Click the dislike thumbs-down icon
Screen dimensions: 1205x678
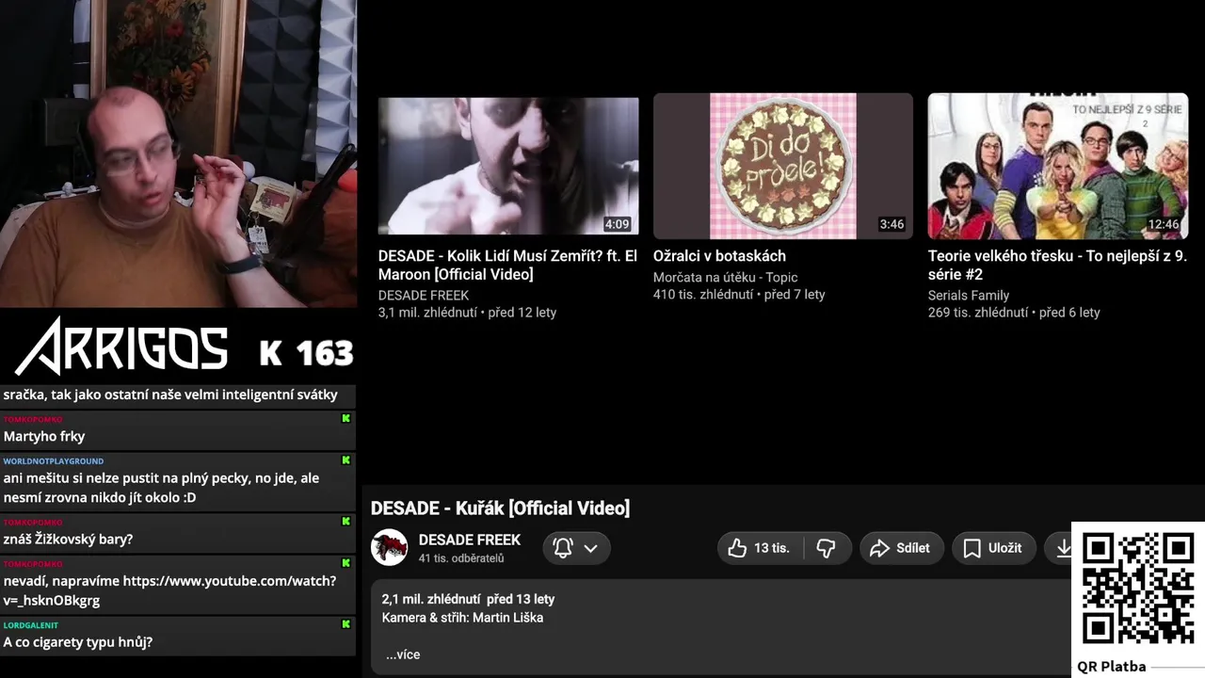tap(826, 548)
